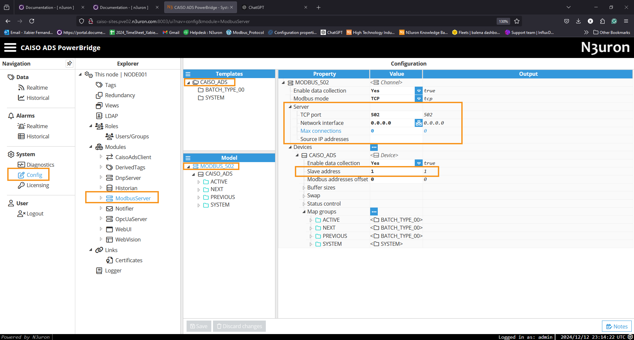Open browser downloads icon
The height and width of the screenshot is (340, 634).
click(x=578, y=21)
